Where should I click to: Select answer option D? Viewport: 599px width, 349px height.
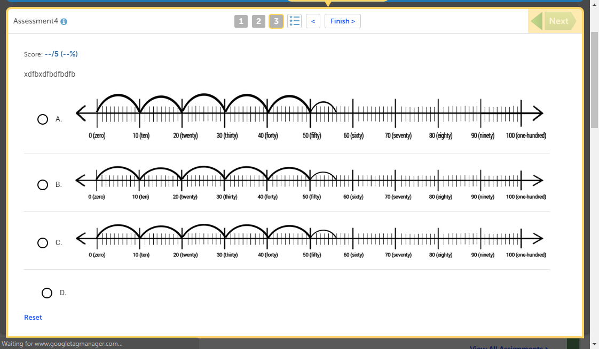coord(47,293)
